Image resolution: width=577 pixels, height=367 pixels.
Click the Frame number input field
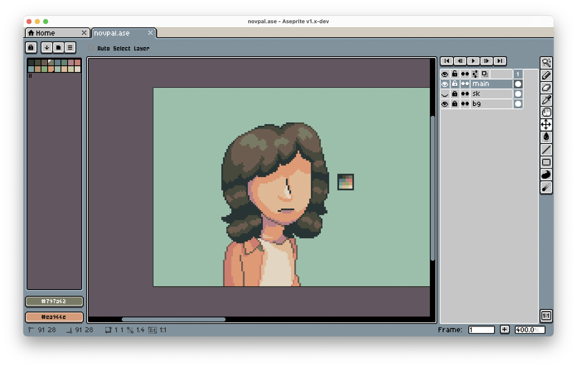(x=481, y=330)
